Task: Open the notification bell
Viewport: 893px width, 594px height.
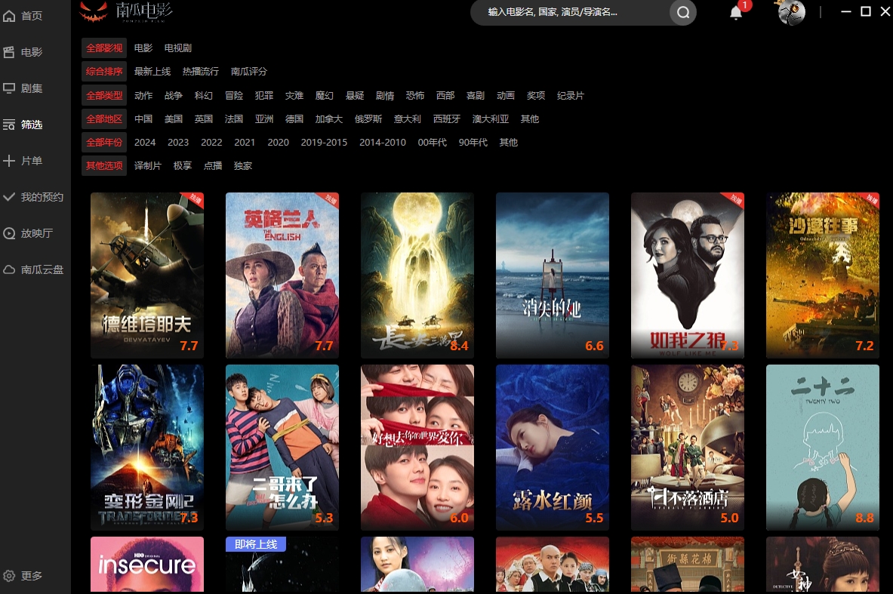Action: pyautogui.click(x=736, y=13)
